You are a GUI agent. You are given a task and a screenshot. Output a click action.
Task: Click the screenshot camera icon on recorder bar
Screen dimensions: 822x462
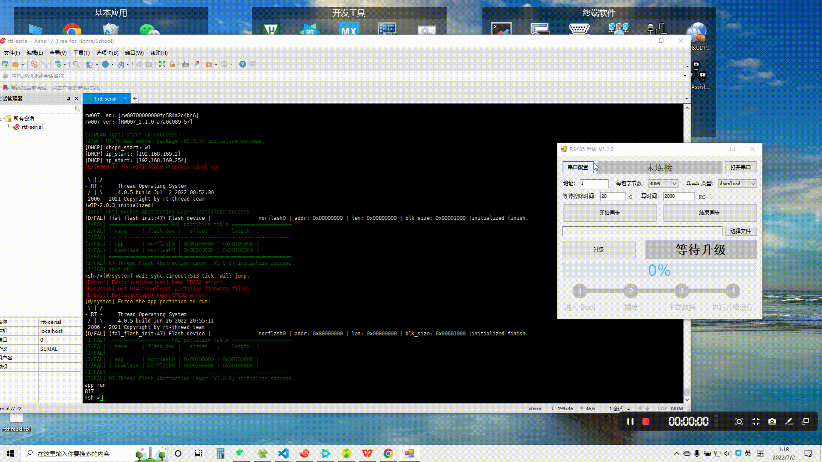(x=772, y=421)
